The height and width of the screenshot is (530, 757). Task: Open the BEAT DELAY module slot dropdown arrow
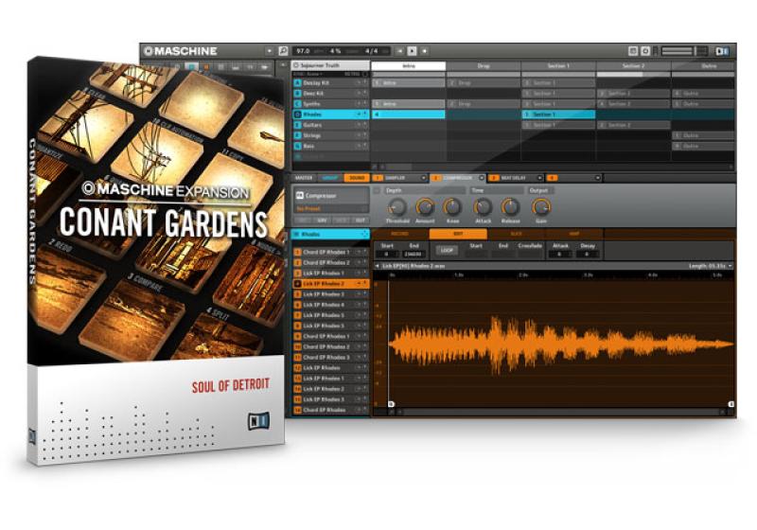pyautogui.click(x=539, y=178)
